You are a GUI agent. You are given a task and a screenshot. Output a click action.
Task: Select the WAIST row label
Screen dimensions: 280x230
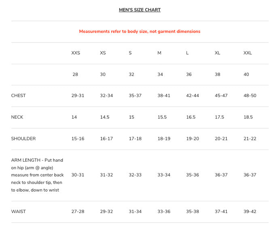click(18, 211)
